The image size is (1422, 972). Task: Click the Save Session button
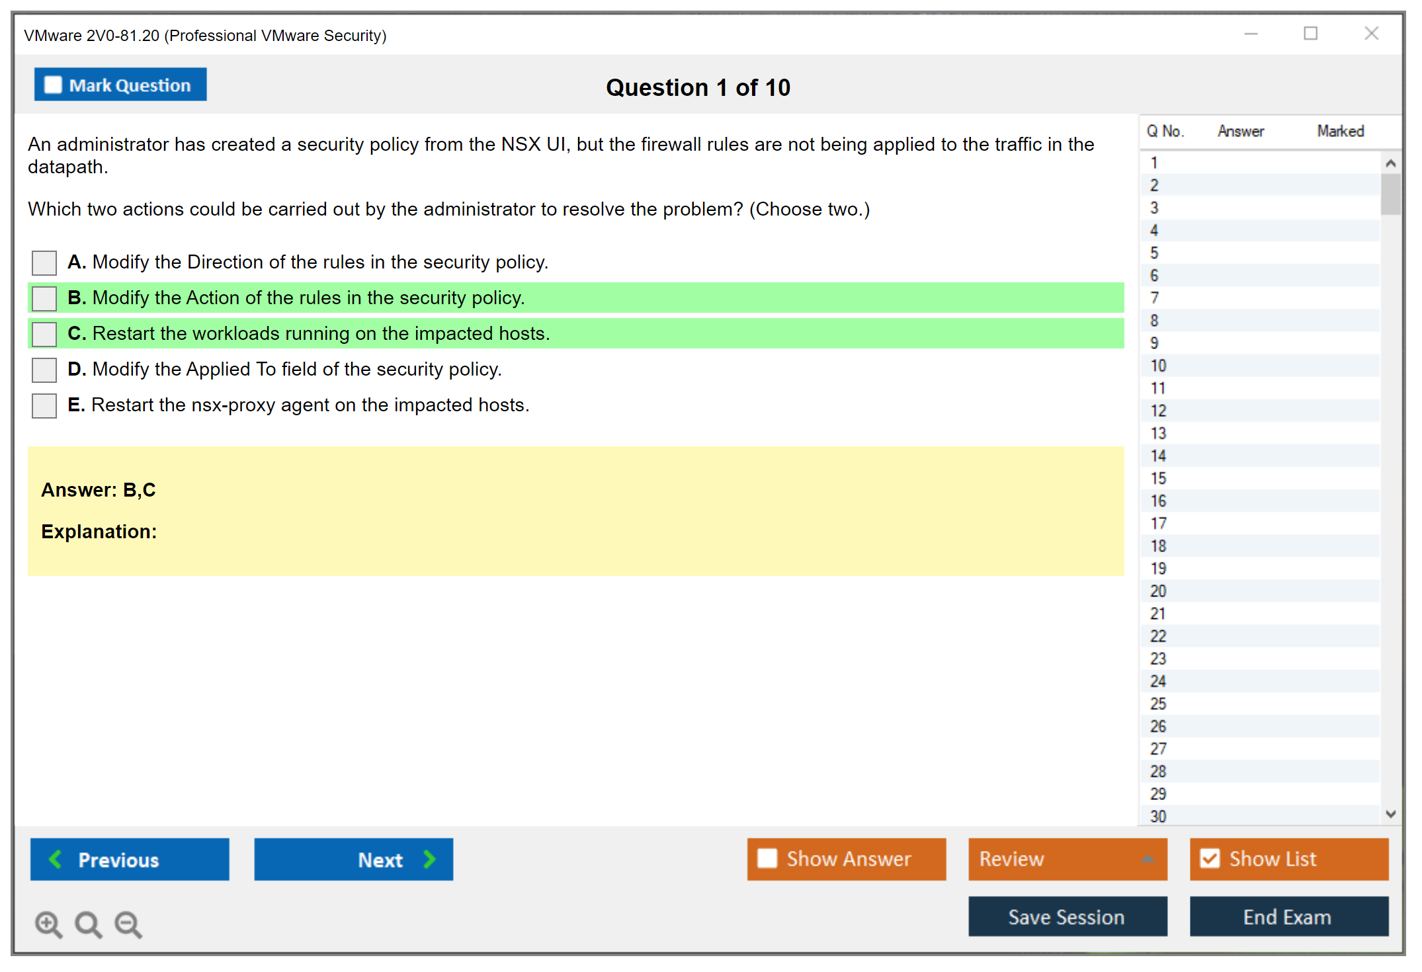tap(1067, 916)
